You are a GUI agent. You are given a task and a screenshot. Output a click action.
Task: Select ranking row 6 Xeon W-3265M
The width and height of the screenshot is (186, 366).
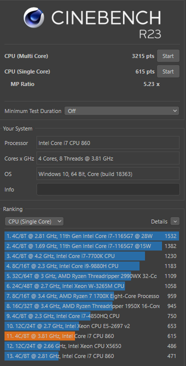coord(91,286)
